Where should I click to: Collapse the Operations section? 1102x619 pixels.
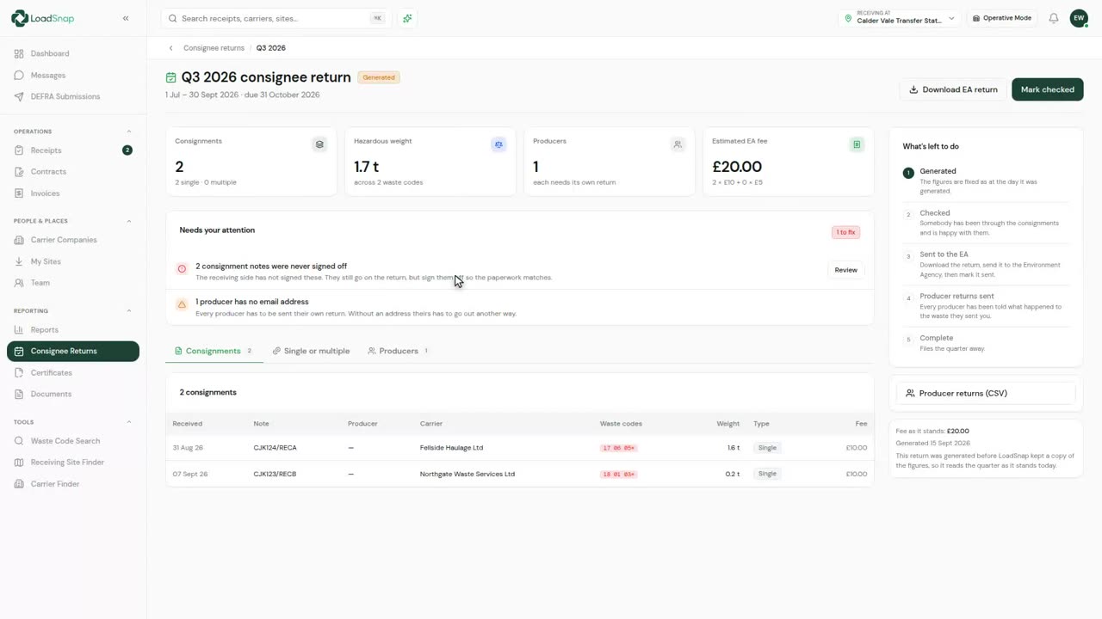tap(129, 132)
